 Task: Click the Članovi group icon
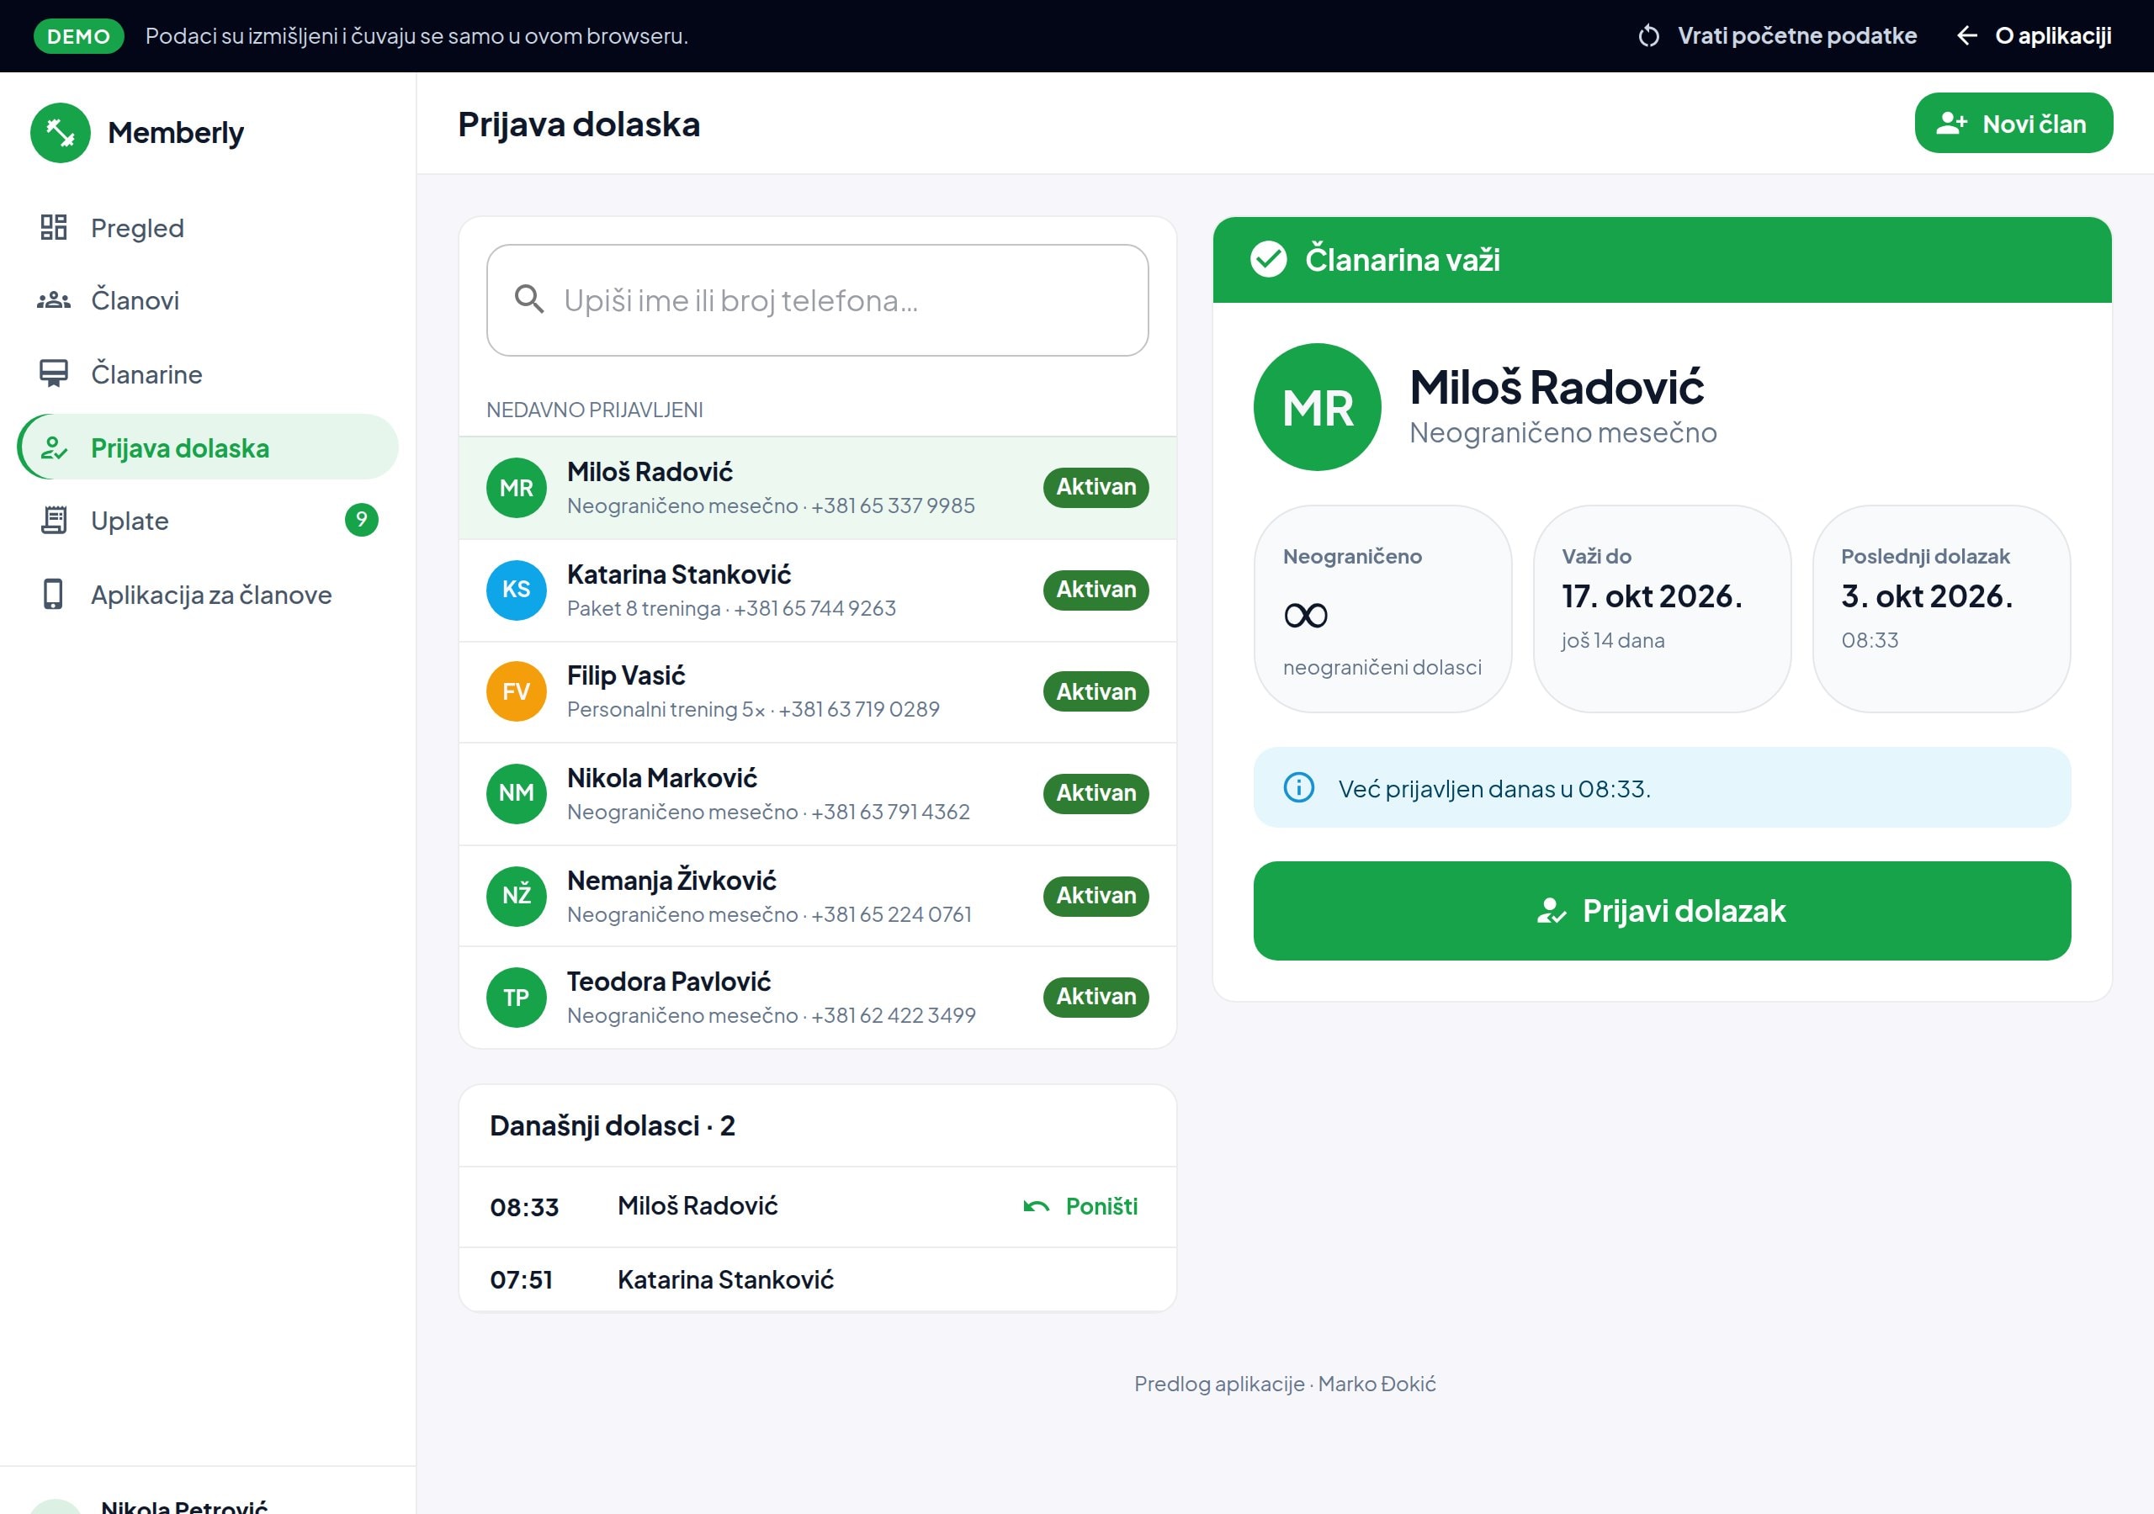point(54,300)
